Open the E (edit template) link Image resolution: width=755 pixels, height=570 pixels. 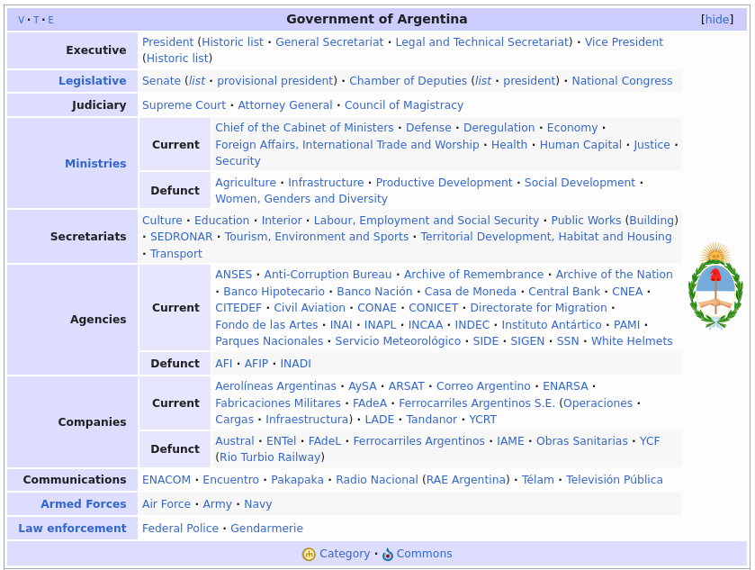[50, 20]
